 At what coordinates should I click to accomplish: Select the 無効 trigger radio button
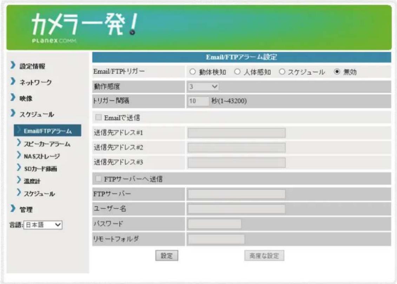click(x=337, y=72)
